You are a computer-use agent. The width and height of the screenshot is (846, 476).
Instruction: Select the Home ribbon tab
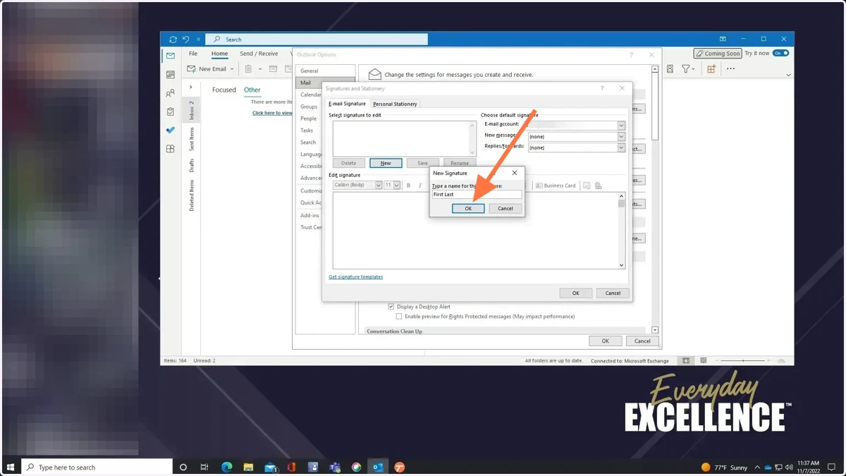[x=219, y=54]
